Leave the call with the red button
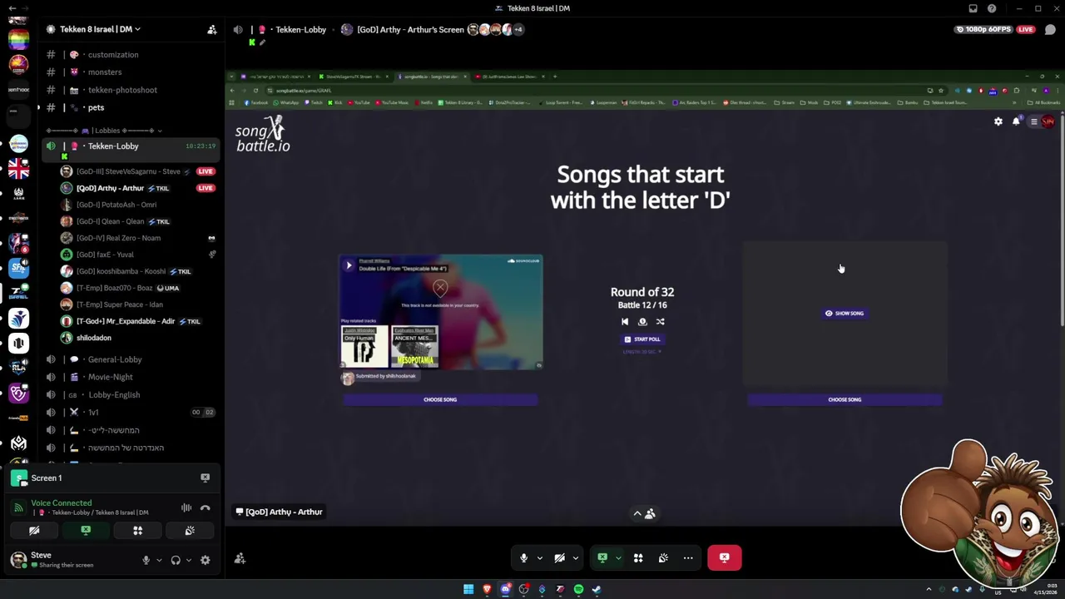1065x599 pixels. point(724,558)
